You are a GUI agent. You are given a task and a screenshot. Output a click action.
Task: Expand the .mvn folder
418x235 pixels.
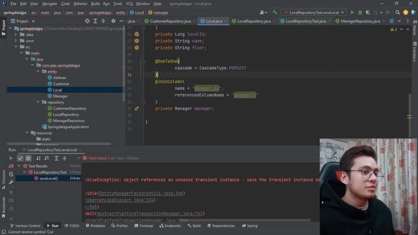[16, 40]
